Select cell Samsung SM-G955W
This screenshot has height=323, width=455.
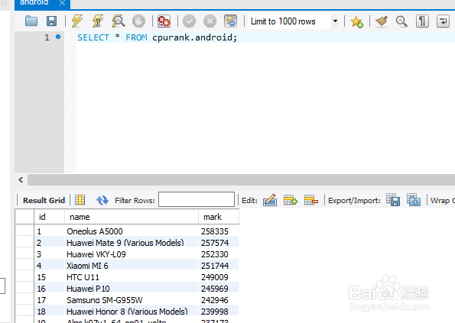click(x=132, y=300)
